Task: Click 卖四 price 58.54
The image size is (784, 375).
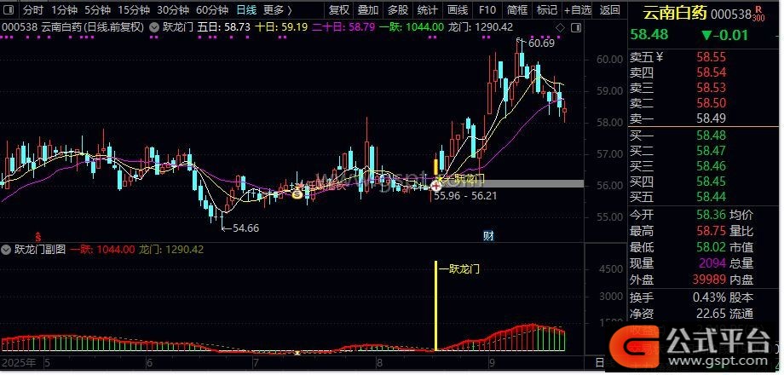Action: click(x=712, y=73)
